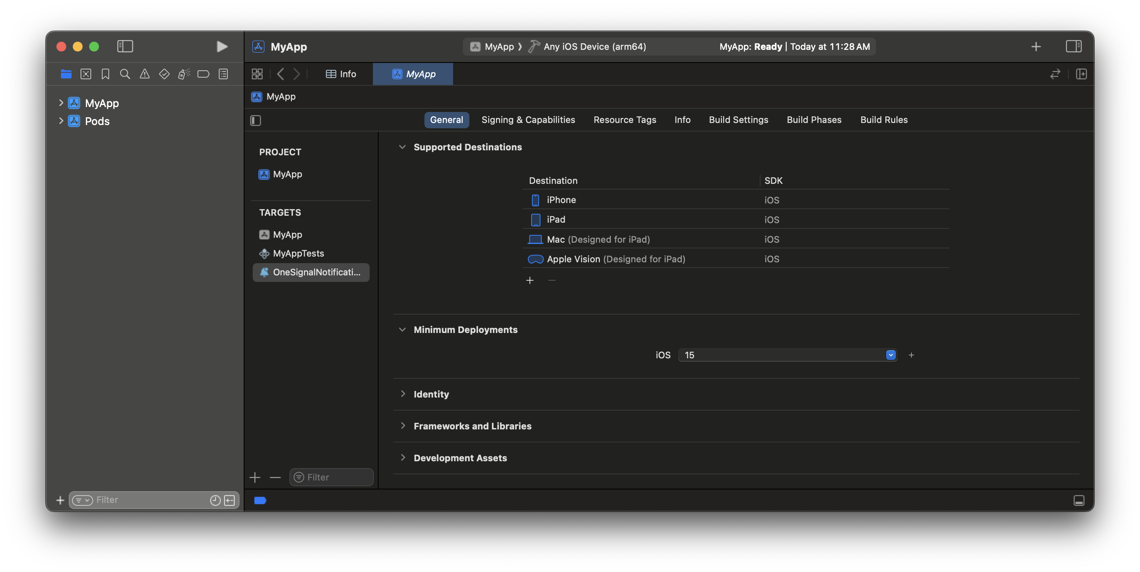Expand the Development Assets section
This screenshot has width=1140, height=572.
[403, 458]
